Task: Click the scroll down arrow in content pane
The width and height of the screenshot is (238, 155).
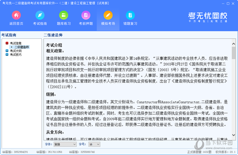Action: pos(234,135)
